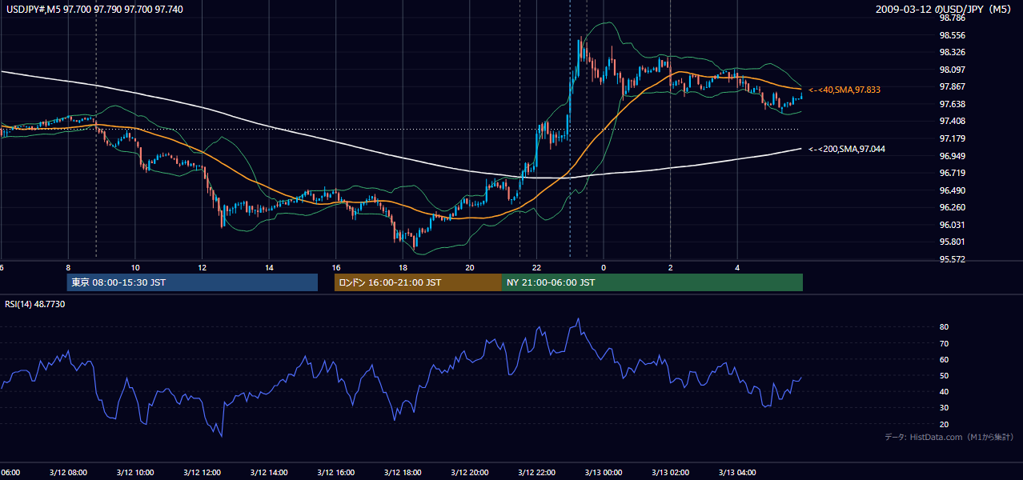Select the 40 SMA label showing 97.833
This screenshot has width=1023, height=480.
coord(844,90)
